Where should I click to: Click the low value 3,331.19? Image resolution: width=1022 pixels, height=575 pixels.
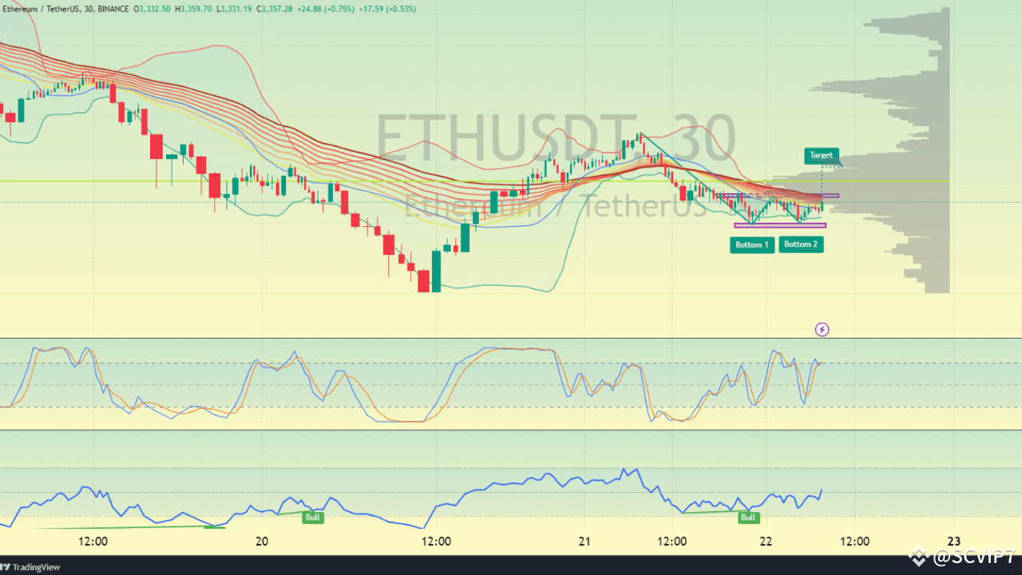click(x=234, y=8)
